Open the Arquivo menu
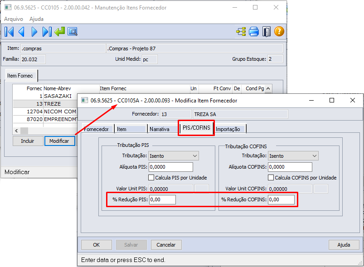The image size is (364, 267). 14,19
